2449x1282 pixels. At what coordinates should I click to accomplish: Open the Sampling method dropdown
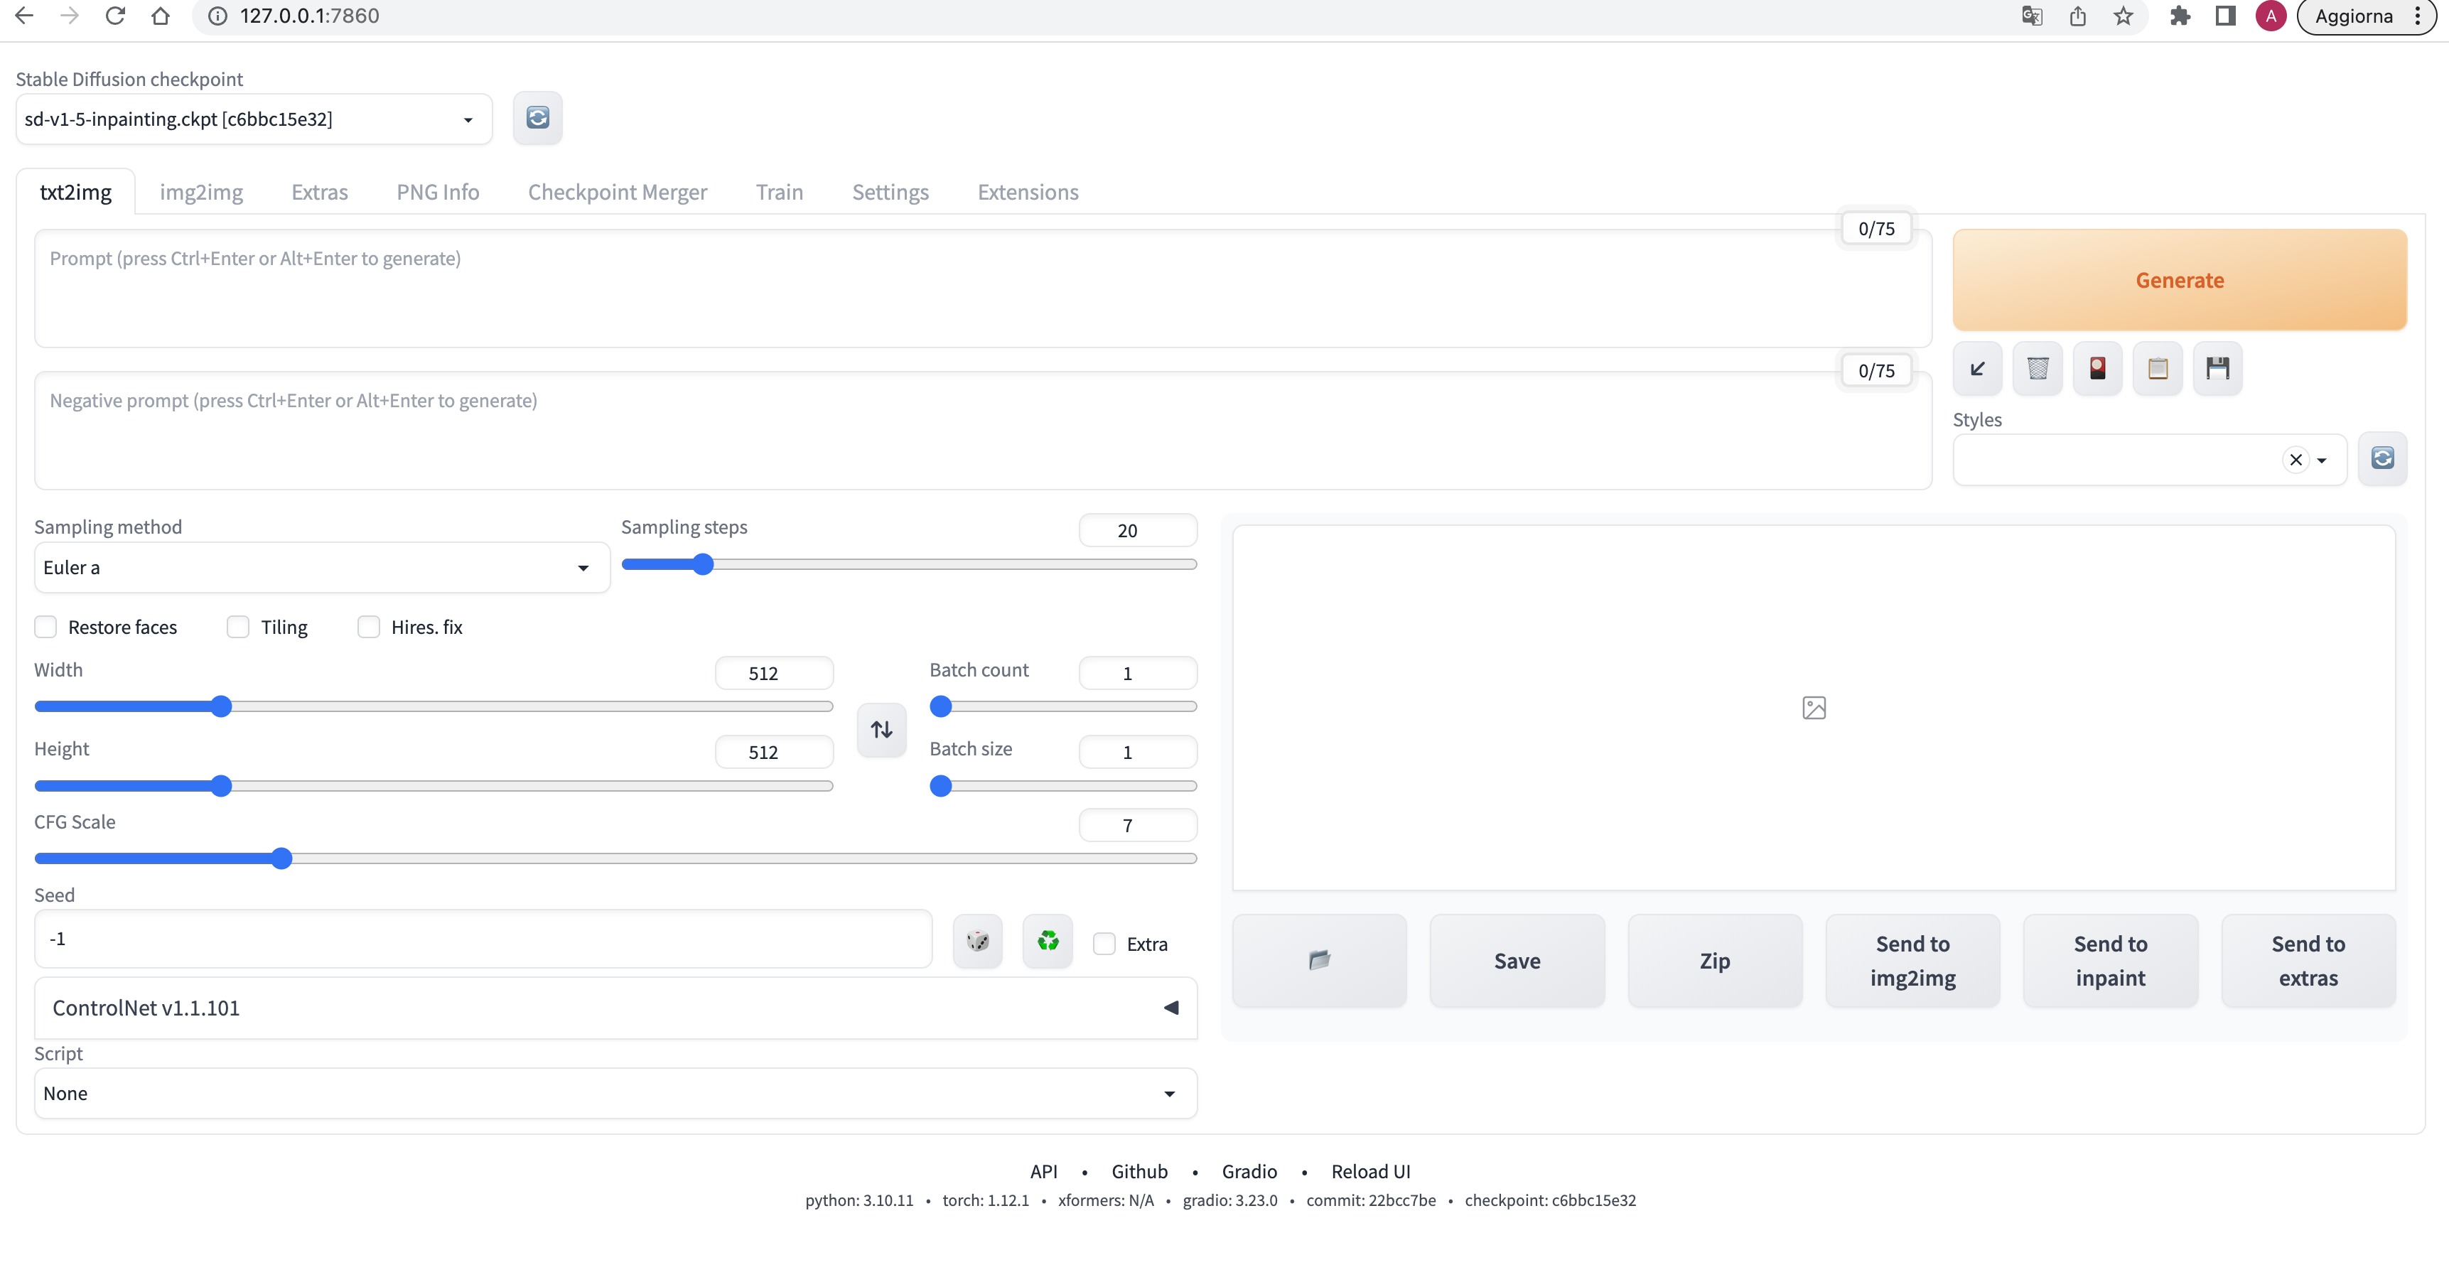point(321,567)
